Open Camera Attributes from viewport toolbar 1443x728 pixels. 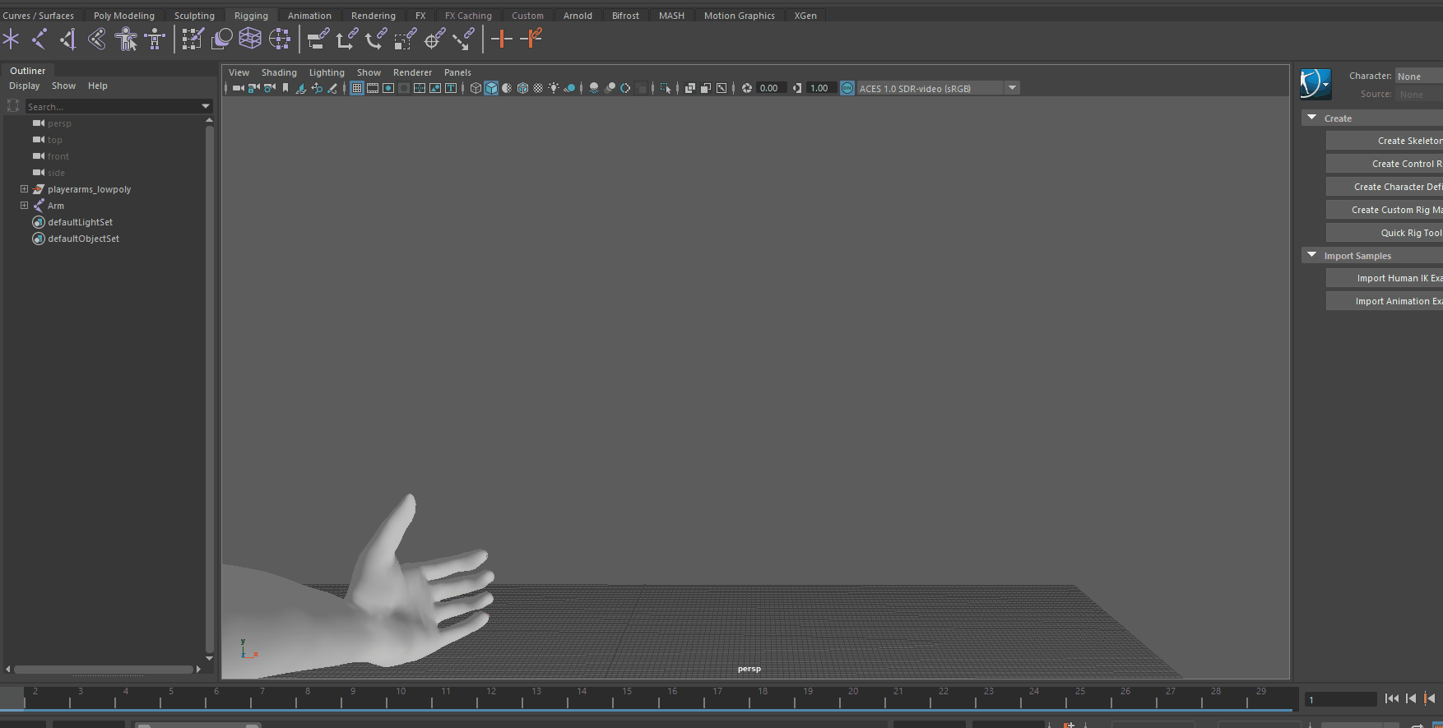(x=270, y=88)
